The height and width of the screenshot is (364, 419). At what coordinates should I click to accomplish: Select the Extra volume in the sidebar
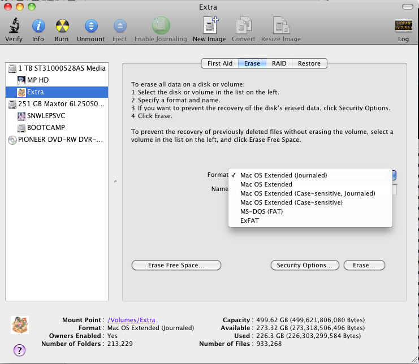(x=57, y=92)
